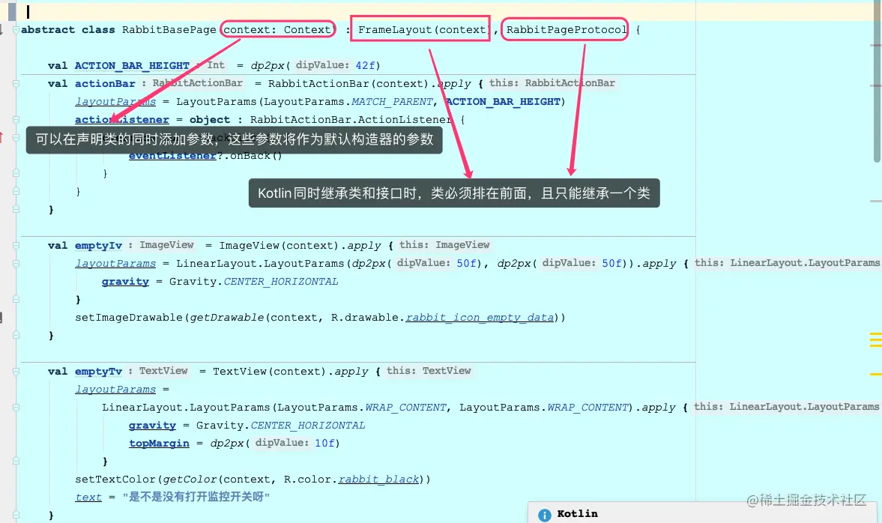Collapse the actionListener object fold marker

(16, 120)
